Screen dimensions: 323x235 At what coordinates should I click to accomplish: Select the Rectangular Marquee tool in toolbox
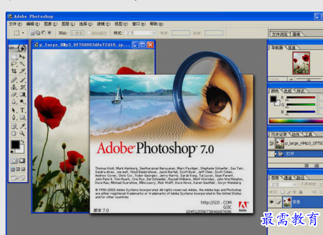(14, 57)
